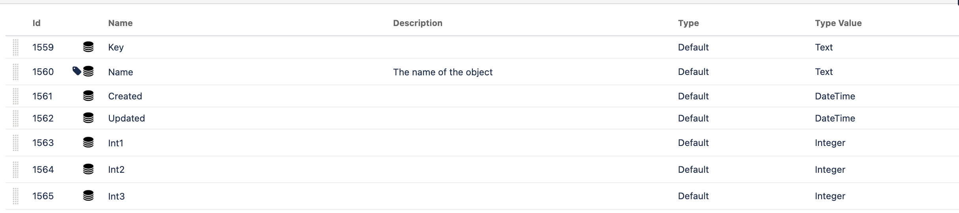Grab the drag handle for row 1559

16,47
